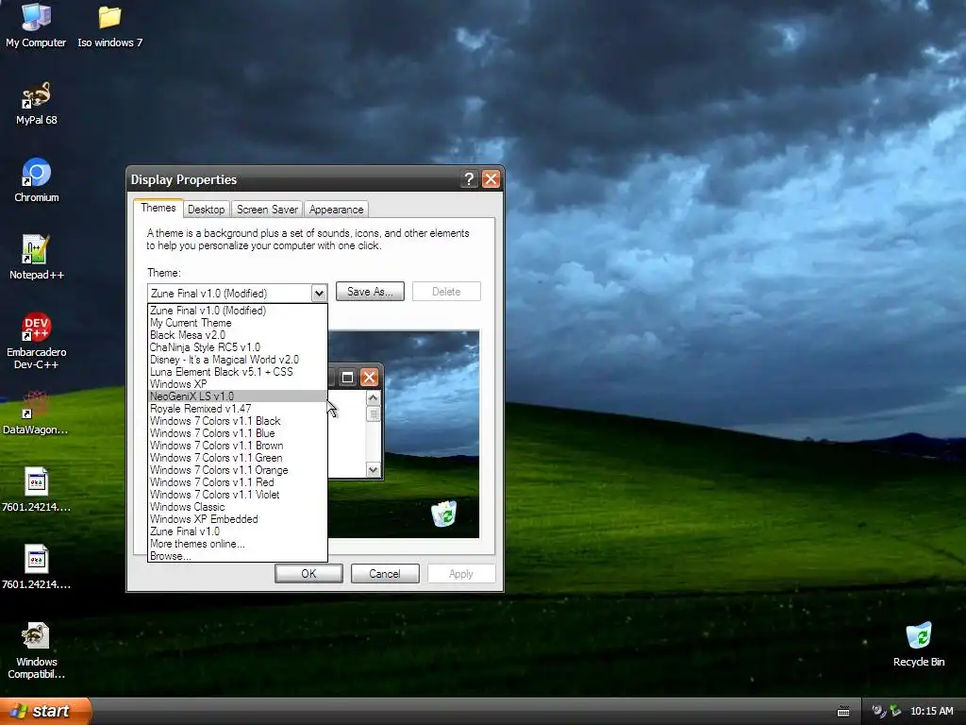
Task: Select Windows 7 Colors v1.1 Violet
Action: pyautogui.click(x=238, y=495)
